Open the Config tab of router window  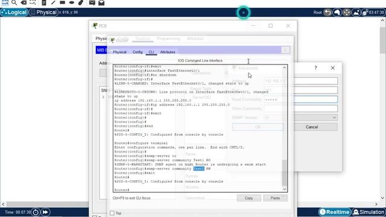click(138, 52)
